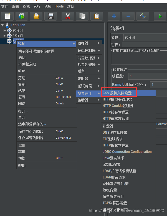
Task: Click 为子线程添加响应时间 context entry
Action: [x=46, y=51]
